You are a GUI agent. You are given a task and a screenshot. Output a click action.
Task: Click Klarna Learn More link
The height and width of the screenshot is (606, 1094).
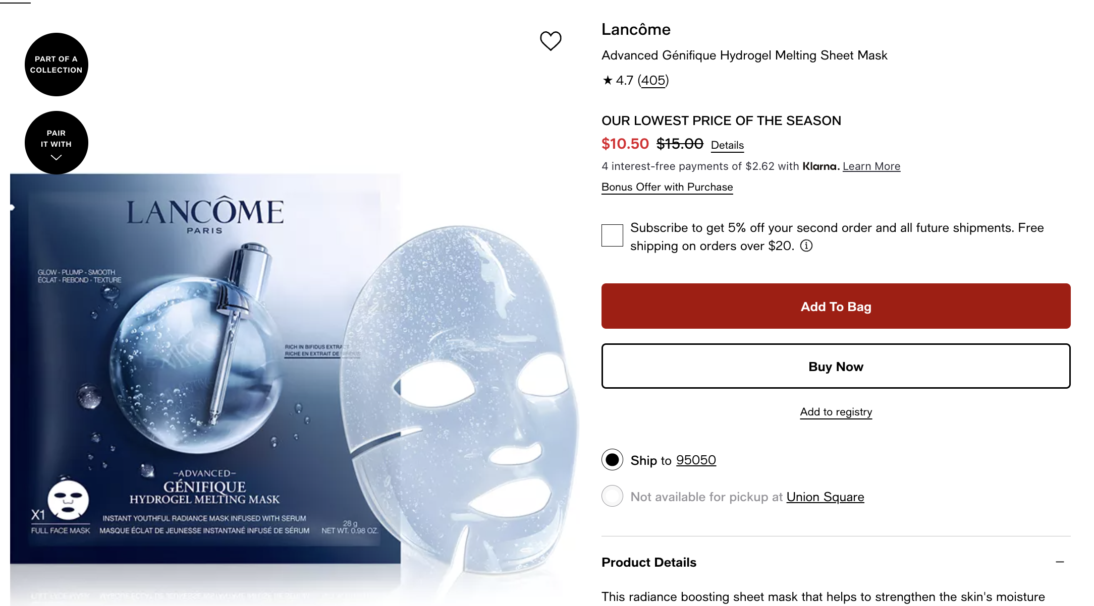click(x=871, y=166)
